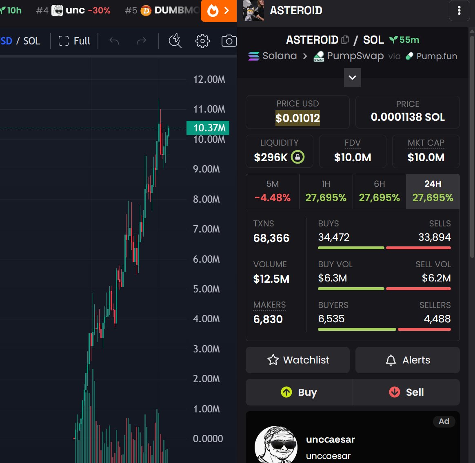
Task: Click the unccaesar ad avatar image
Action: [276, 445]
